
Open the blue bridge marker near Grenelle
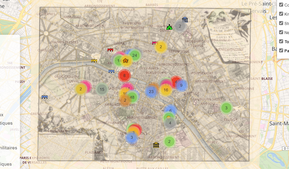point(45,97)
